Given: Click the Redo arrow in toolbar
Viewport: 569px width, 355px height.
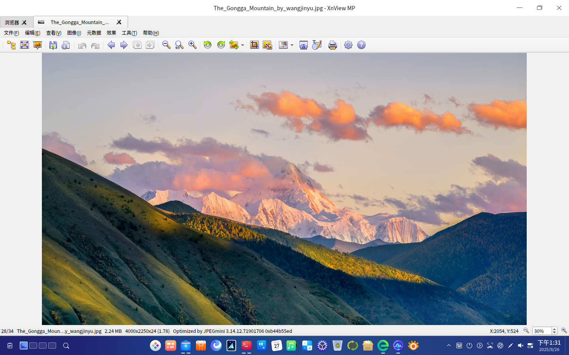Looking at the screenshot, I should (x=95, y=45).
